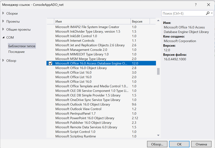Uncheck Microsoft Office 16.0 Access Database Engine checkbox
215x148 pixels.
tap(50, 63)
